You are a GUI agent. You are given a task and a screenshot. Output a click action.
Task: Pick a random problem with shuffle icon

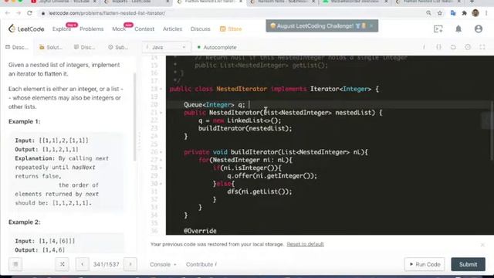coord(62,264)
